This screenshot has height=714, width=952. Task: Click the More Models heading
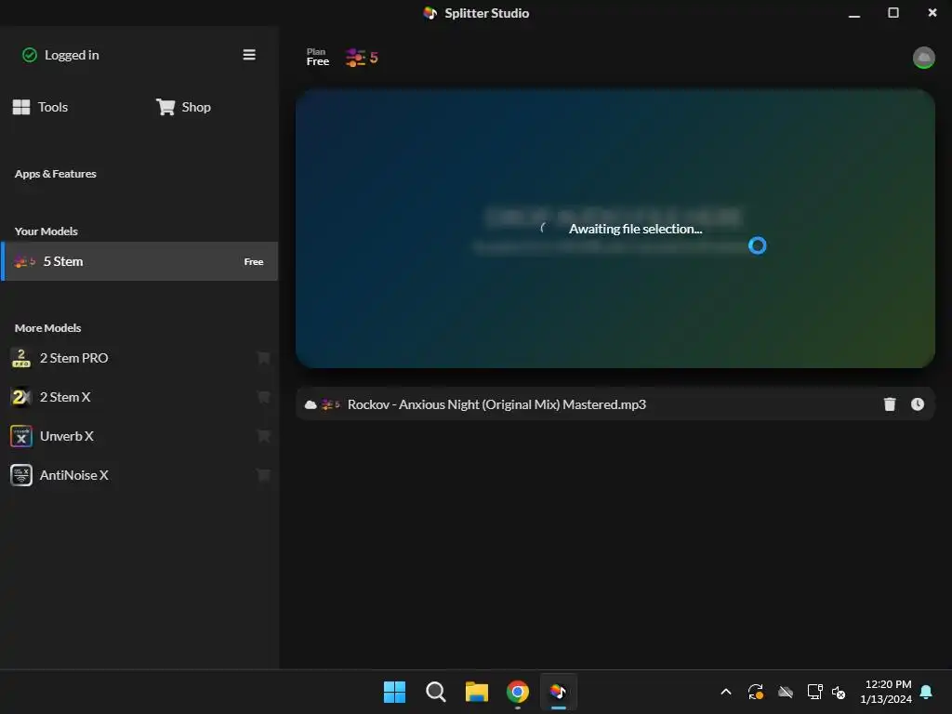pos(48,328)
